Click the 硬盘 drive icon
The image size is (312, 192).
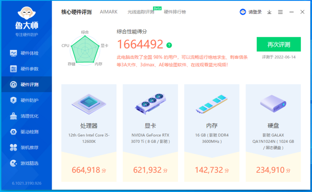pyautogui.click(x=273, y=103)
